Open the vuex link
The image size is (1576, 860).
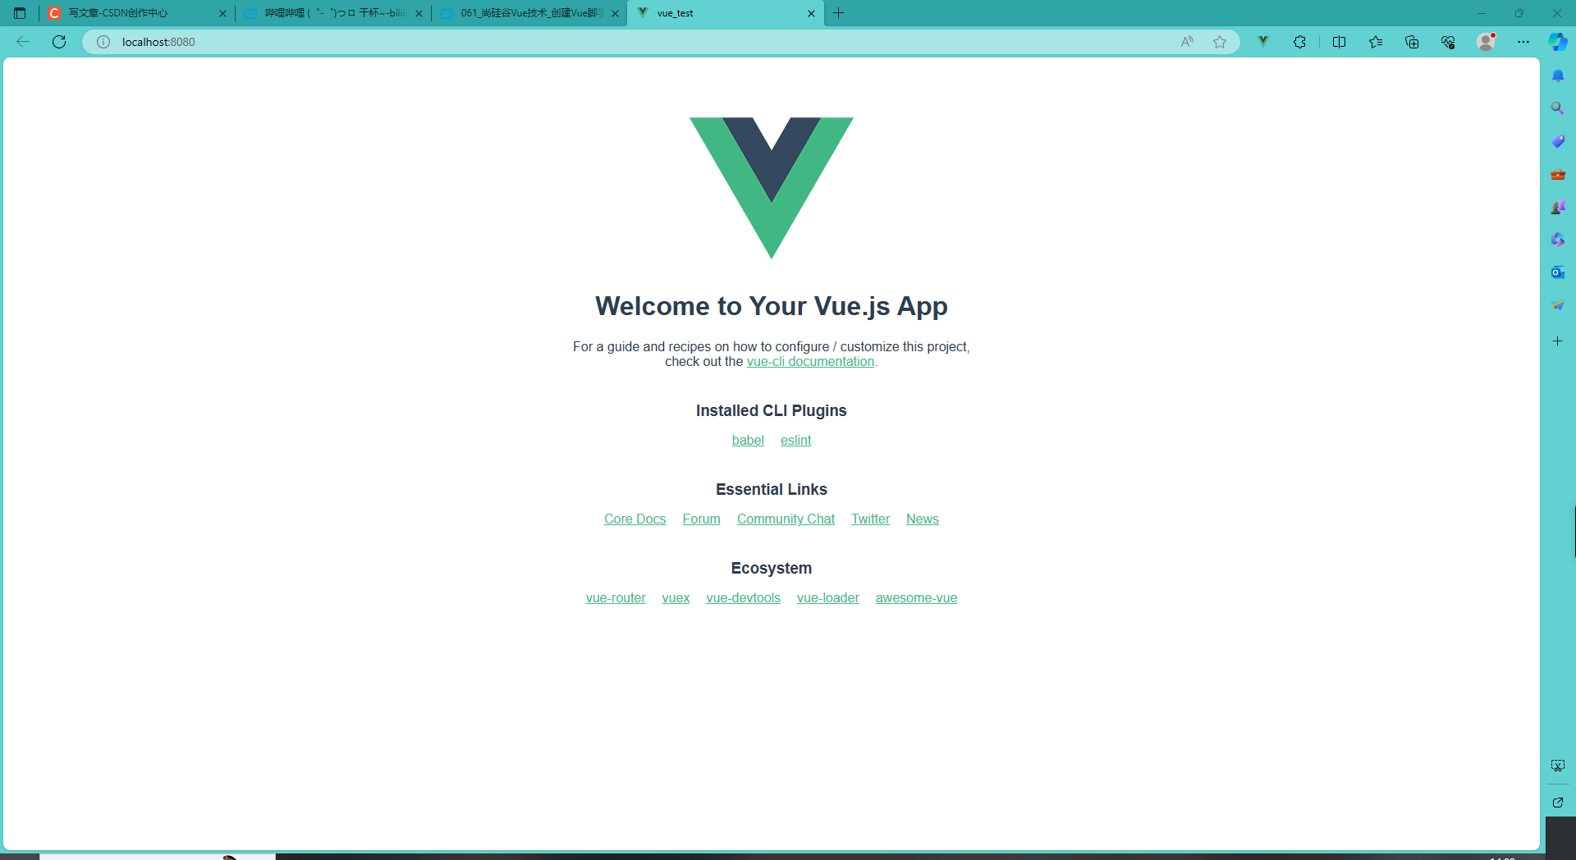click(x=676, y=598)
